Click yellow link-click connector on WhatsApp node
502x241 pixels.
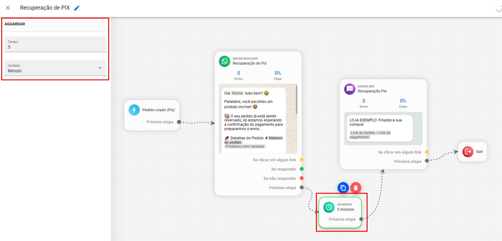pyautogui.click(x=302, y=160)
